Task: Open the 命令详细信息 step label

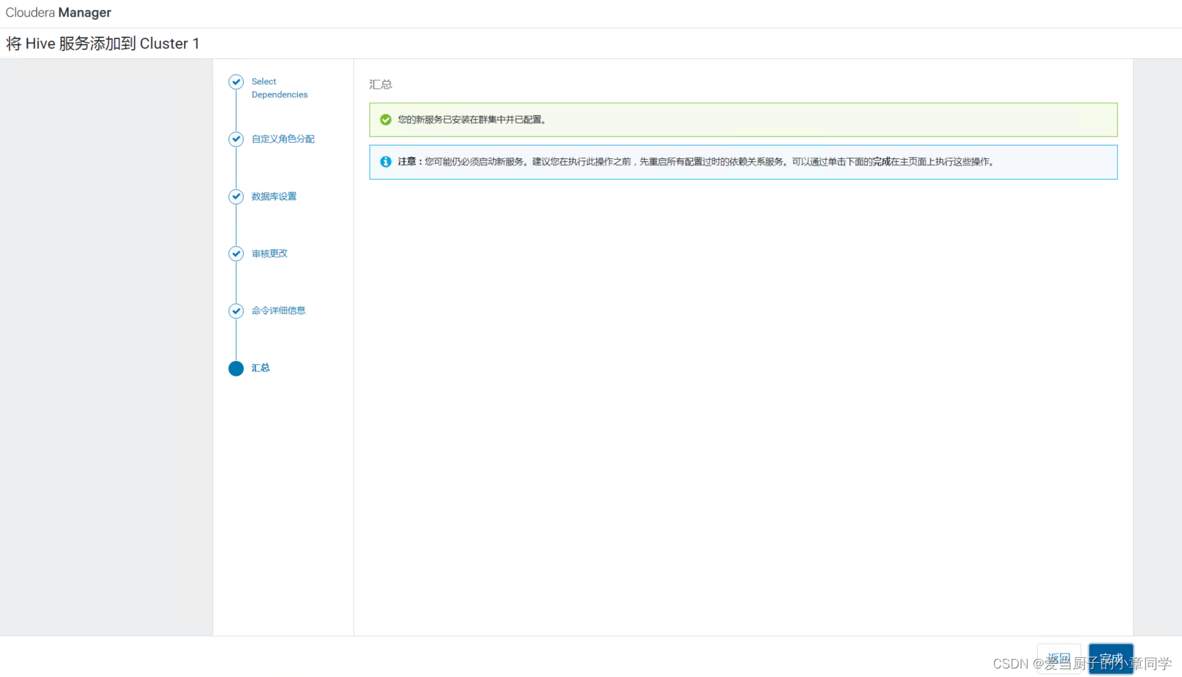Action: pos(279,310)
